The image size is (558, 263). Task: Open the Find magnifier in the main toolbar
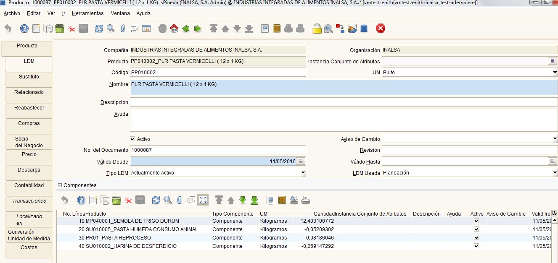point(111,29)
